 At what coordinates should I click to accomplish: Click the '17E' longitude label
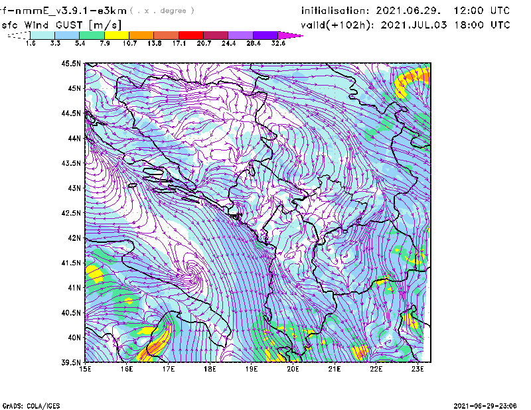pyautogui.click(x=169, y=369)
